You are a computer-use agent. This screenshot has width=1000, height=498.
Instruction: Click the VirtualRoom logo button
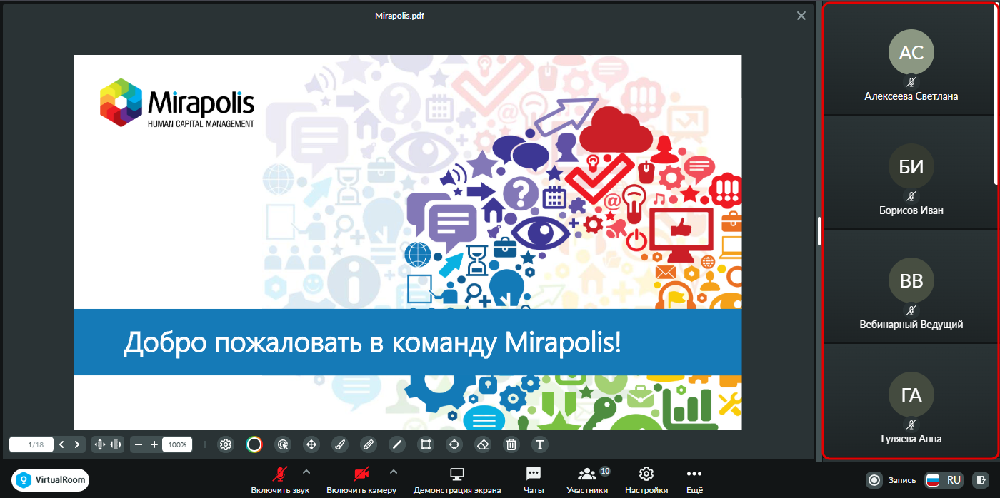(51, 480)
